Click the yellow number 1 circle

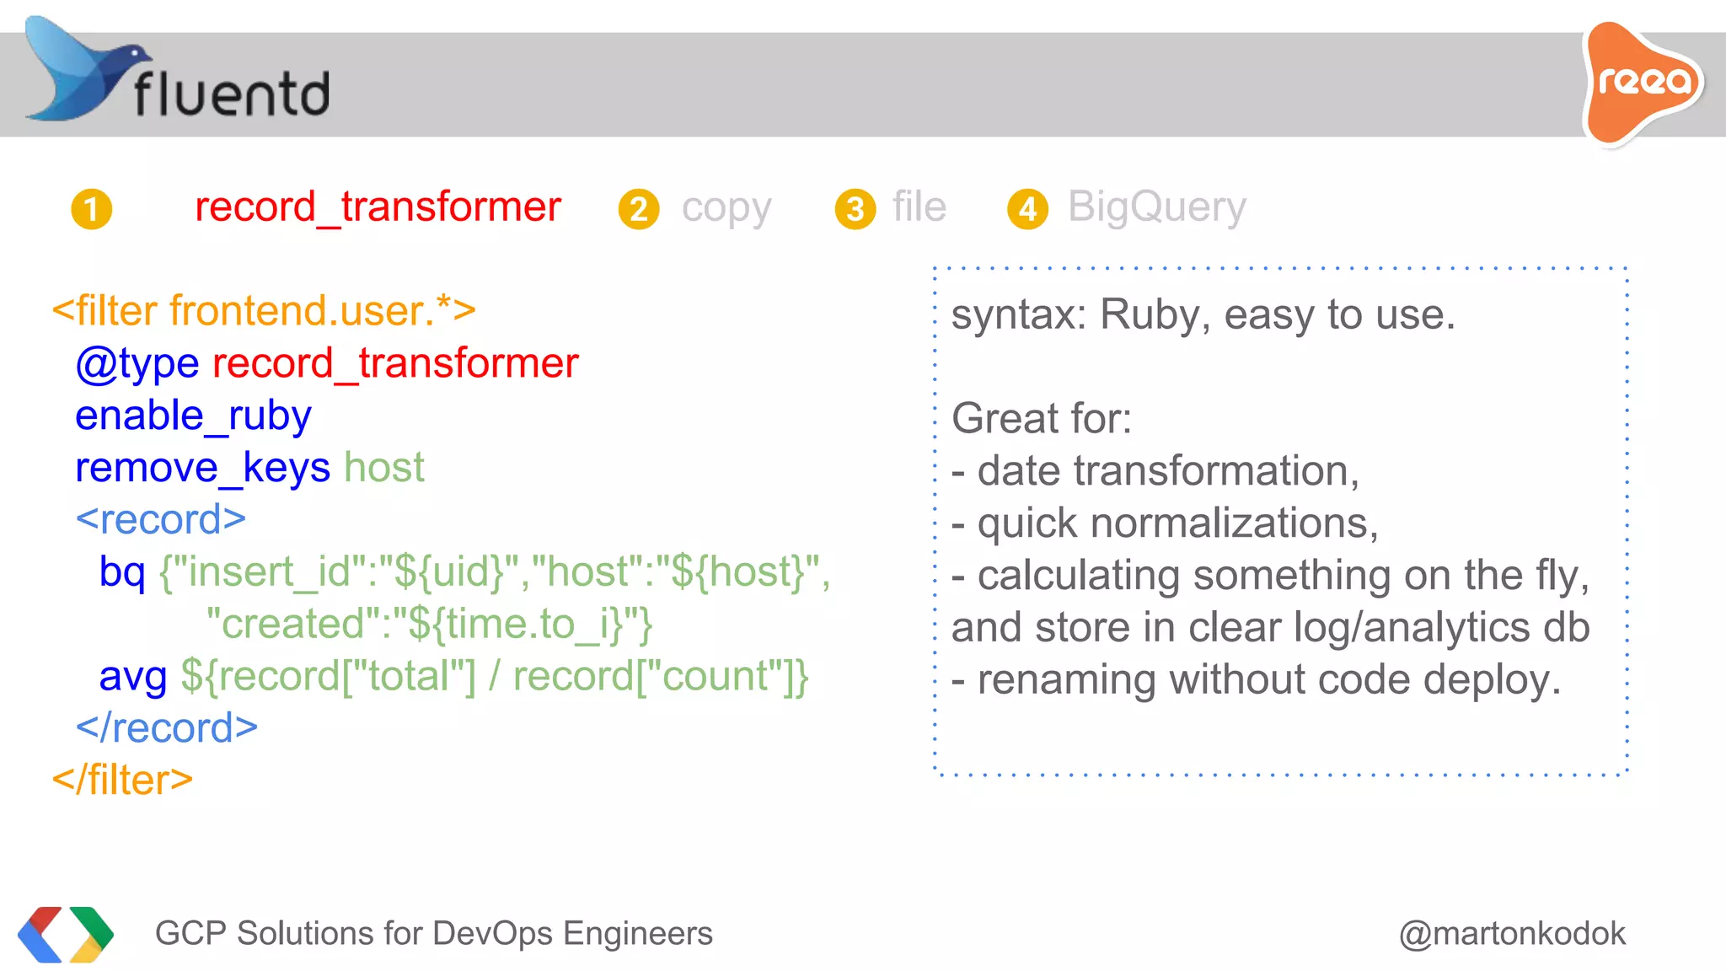[x=92, y=209]
